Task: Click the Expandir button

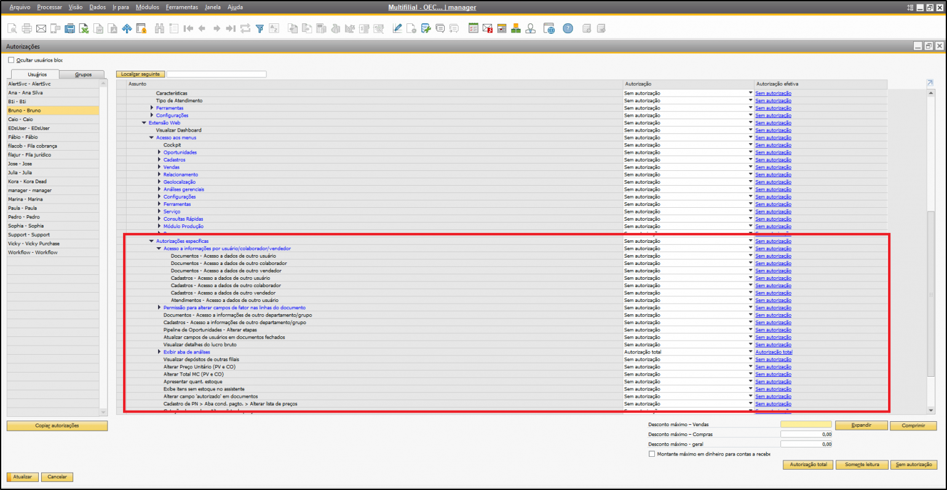Action: pos(861,425)
